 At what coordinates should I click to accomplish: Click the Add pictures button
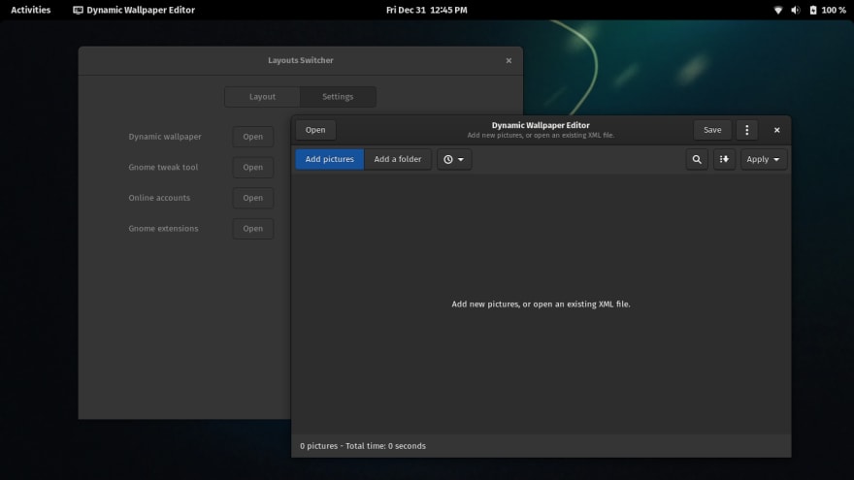(330, 159)
